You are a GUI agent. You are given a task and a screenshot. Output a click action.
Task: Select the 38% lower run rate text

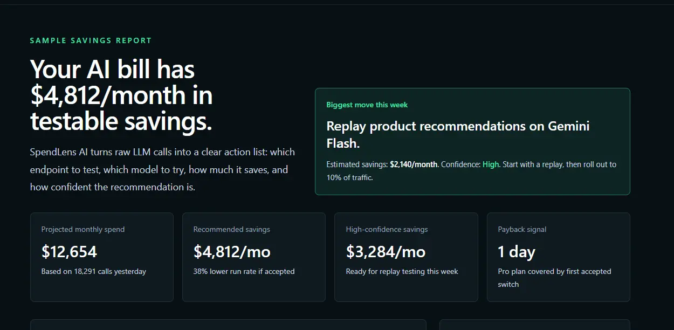coord(244,272)
